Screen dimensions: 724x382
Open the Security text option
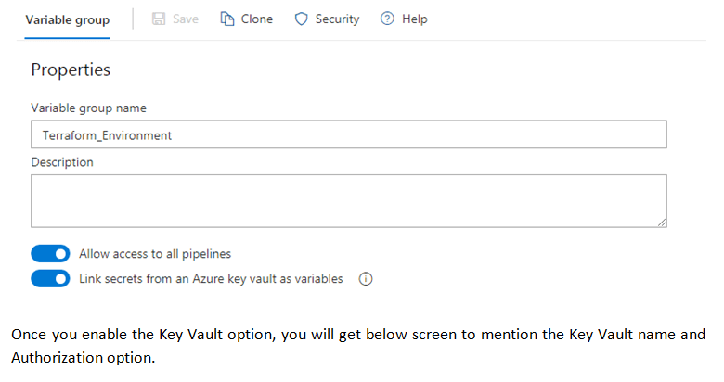[337, 19]
